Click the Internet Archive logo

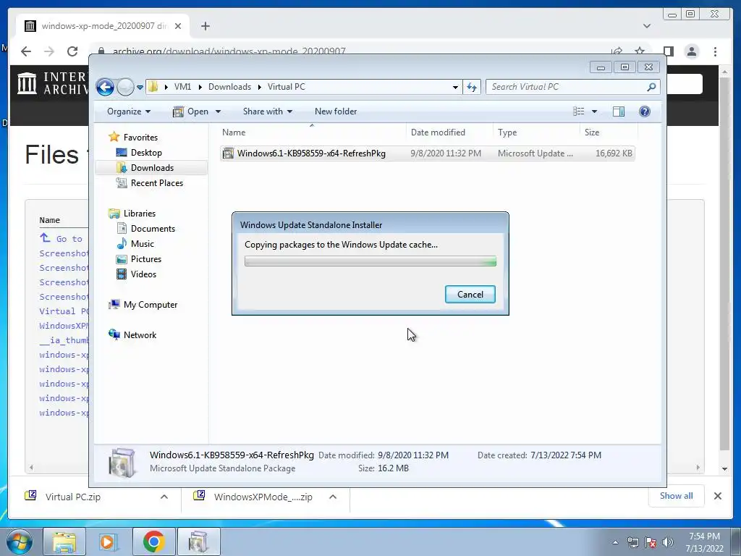point(52,83)
